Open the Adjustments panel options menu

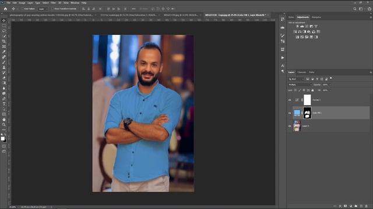(x=371, y=17)
